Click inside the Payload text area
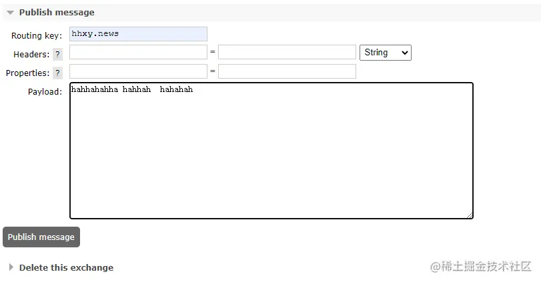This screenshot has height=282, width=541. (272, 151)
